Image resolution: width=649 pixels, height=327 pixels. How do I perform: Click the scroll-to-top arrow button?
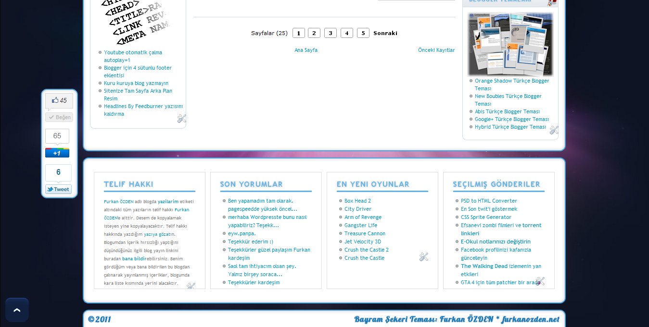[x=17, y=310]
